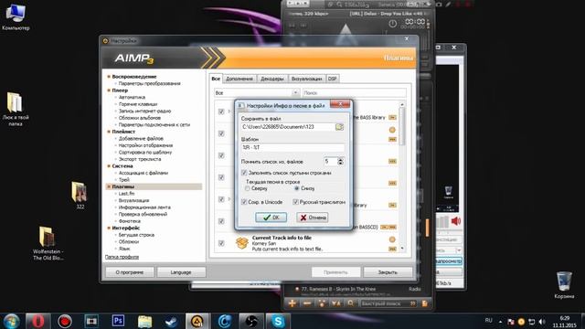Open the Все filter dropdown in the plugins panel
The width and height of the screenshot is (585, 329).
point(257,92)
